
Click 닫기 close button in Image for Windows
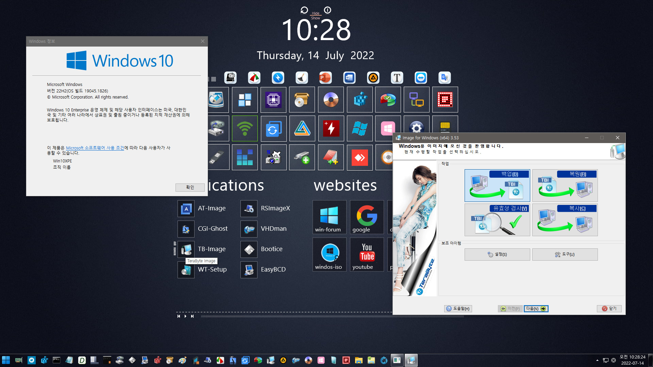click(x=609, y=309)
